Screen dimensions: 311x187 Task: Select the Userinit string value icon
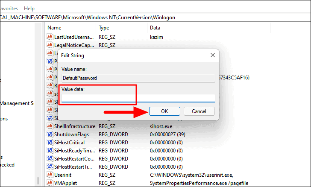(50, 175)
